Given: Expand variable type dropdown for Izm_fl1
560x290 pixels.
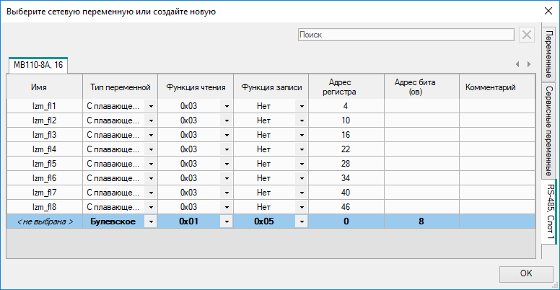Looking at the screenshot, I should coord(151,106).
